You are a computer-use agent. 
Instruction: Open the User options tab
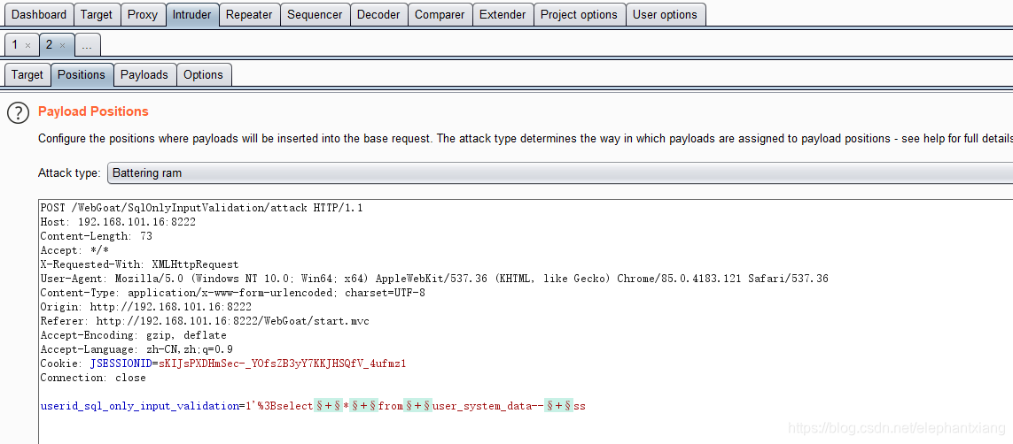click(665, 14)
